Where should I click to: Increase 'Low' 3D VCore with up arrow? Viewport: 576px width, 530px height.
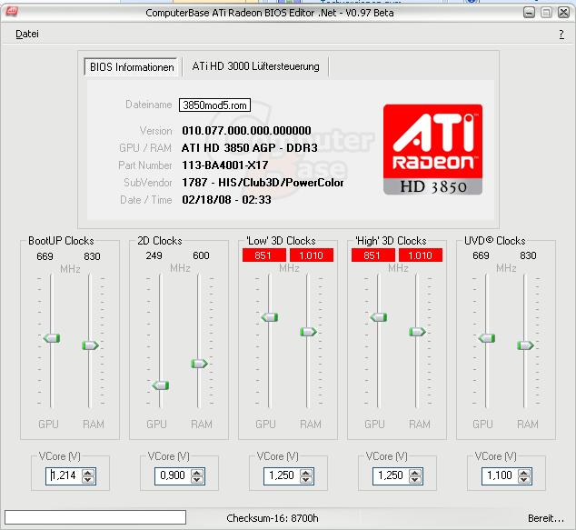point(305,473)
